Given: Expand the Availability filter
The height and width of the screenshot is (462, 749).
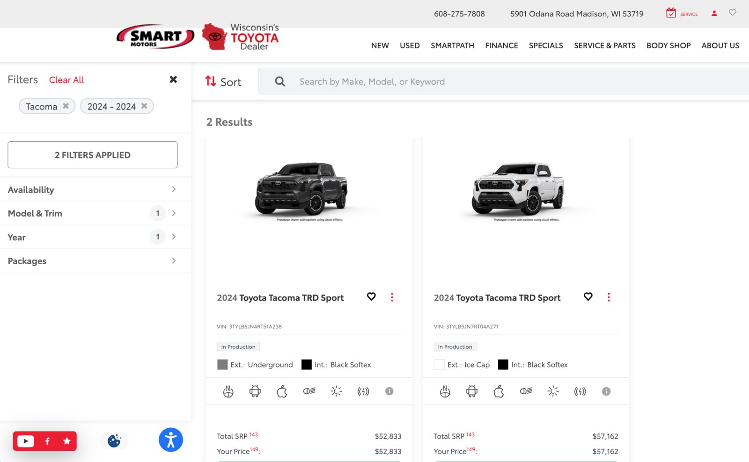Looking at the screenshot, I should pos(93,189).
